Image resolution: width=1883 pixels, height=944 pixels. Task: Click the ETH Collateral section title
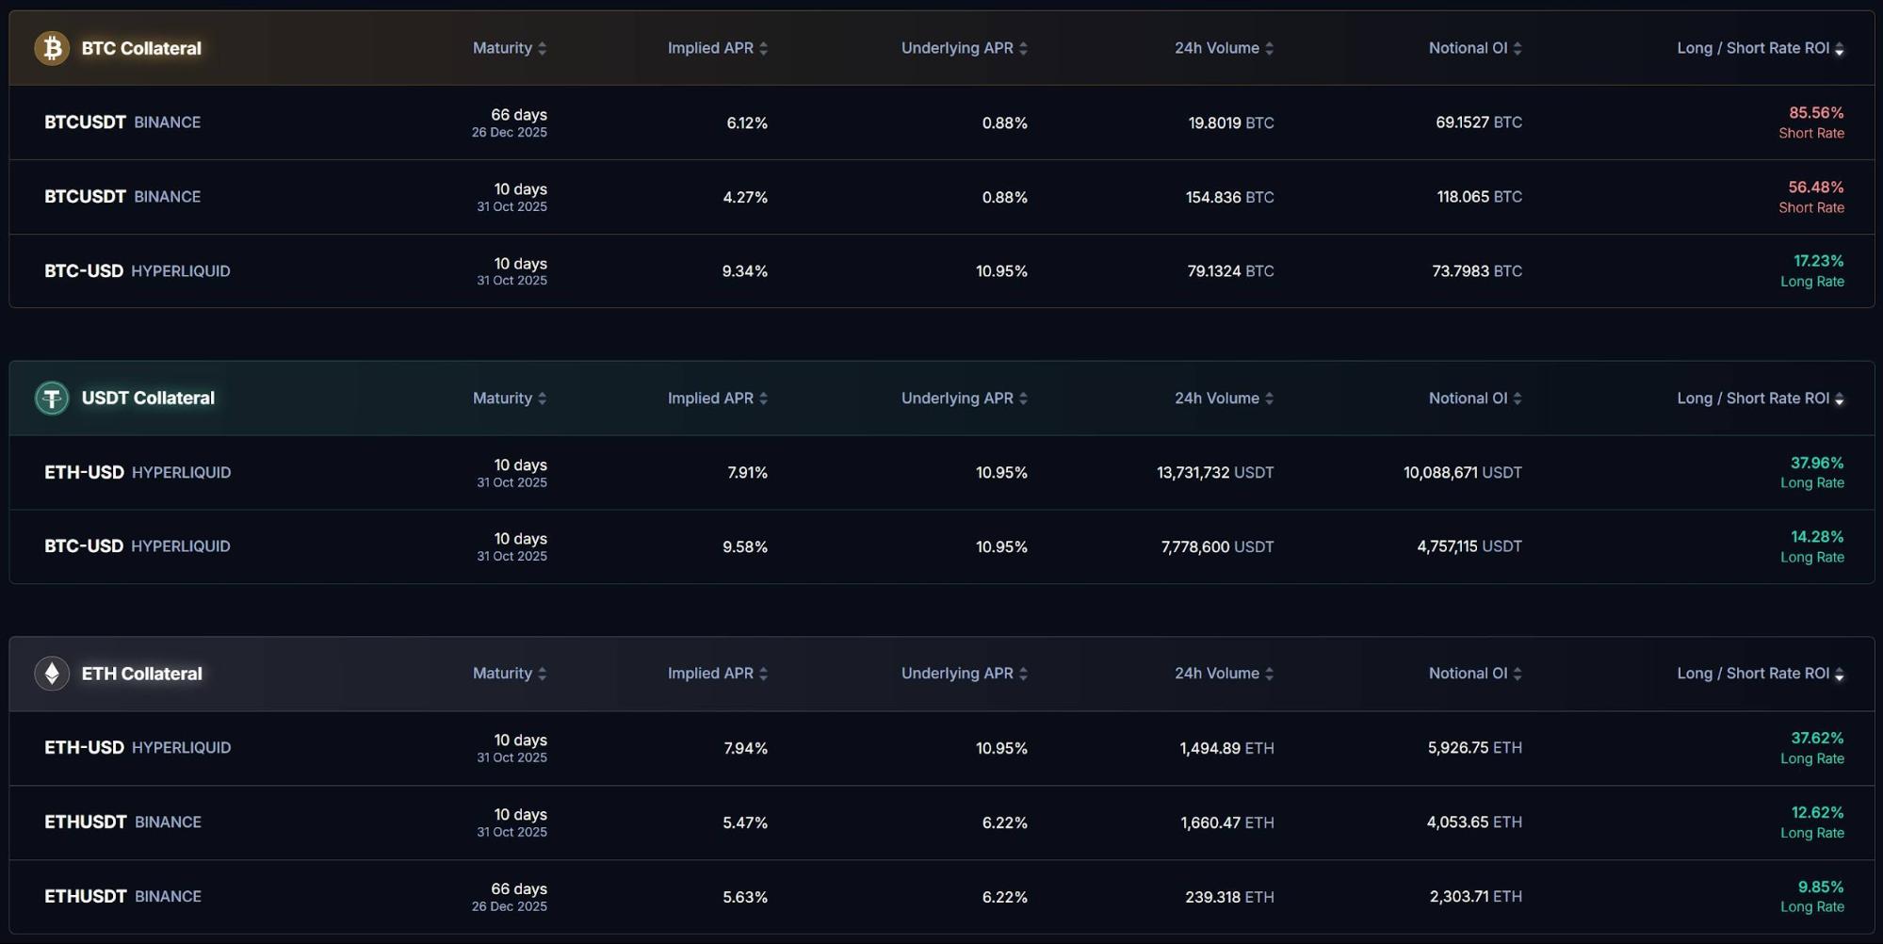(141, 674)
